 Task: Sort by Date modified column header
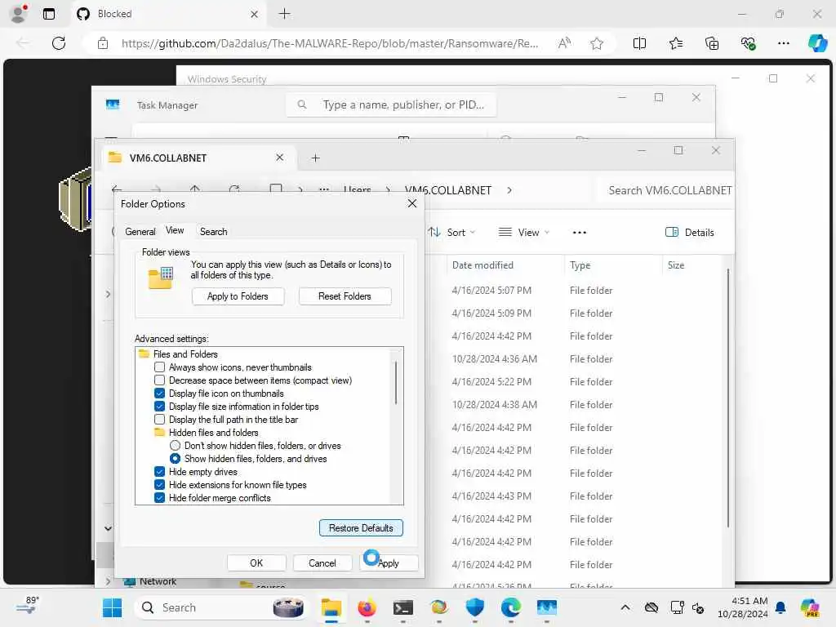tap(482, 265)
